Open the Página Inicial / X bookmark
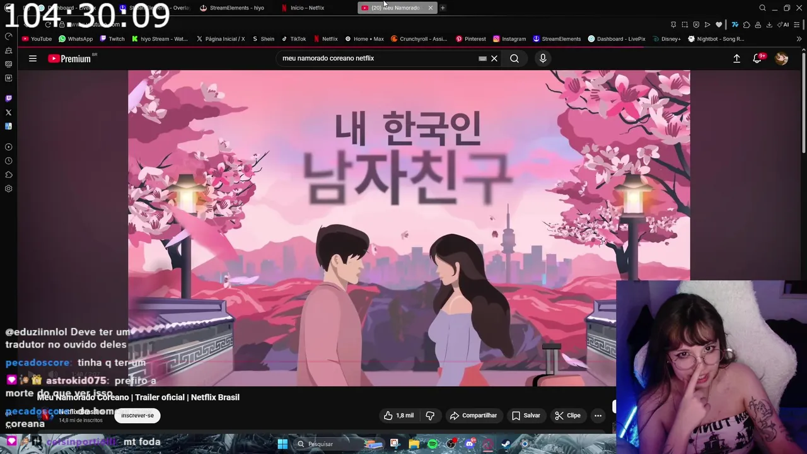The height and width of the screenshot is (454, 807). (x=221, y=39)
